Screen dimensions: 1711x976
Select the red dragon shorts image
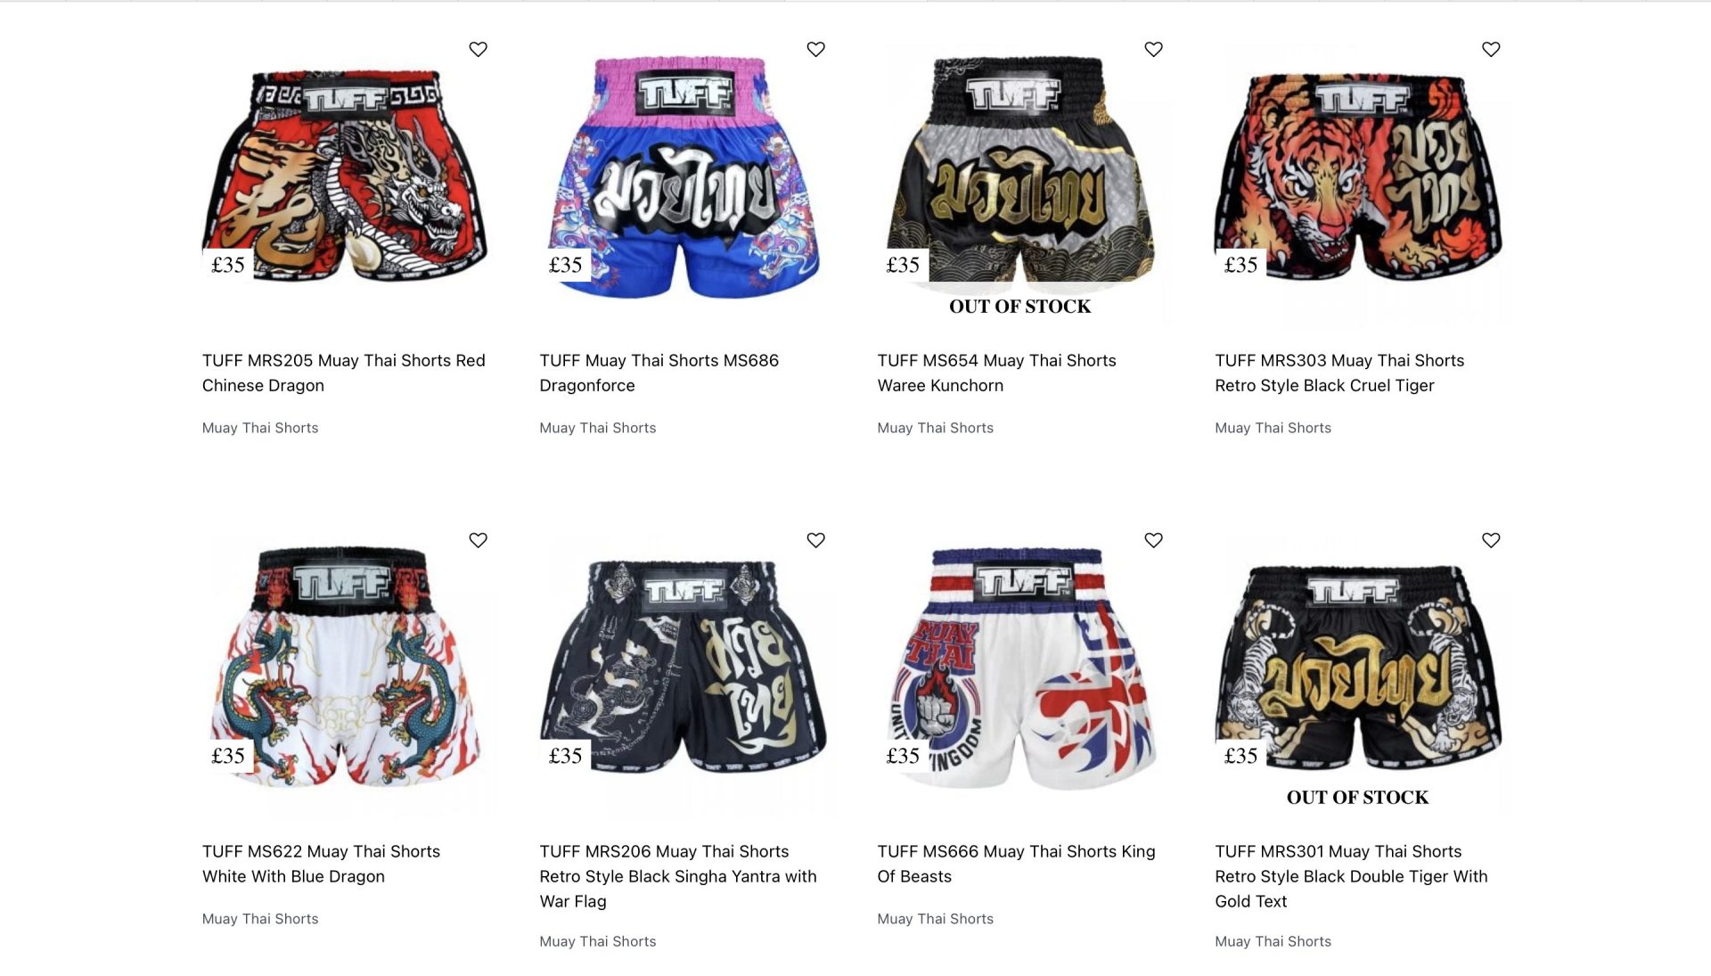click(346, 175)
